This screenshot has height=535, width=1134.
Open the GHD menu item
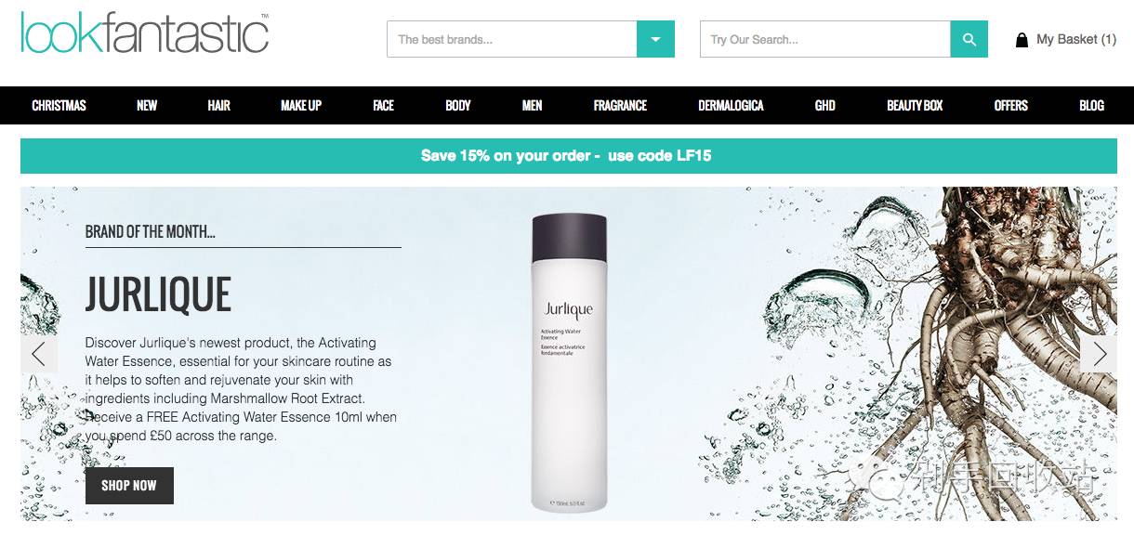824,105
